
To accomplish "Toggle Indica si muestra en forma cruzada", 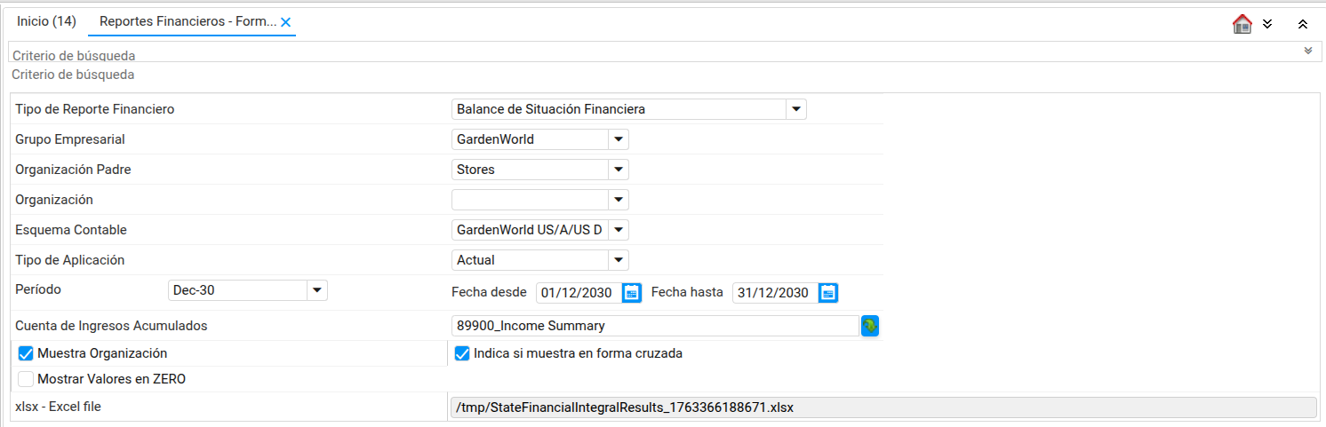I will pos(461,353).
